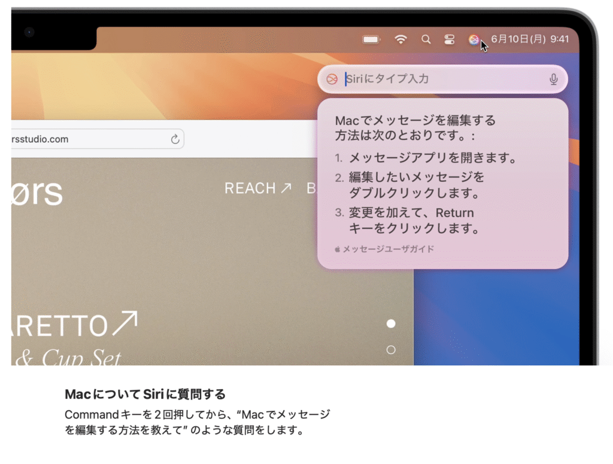Open Spotlight search magnifier icon

coord(426,39)
